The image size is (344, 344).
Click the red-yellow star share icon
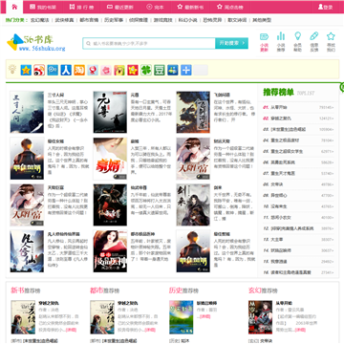(133, 70)
